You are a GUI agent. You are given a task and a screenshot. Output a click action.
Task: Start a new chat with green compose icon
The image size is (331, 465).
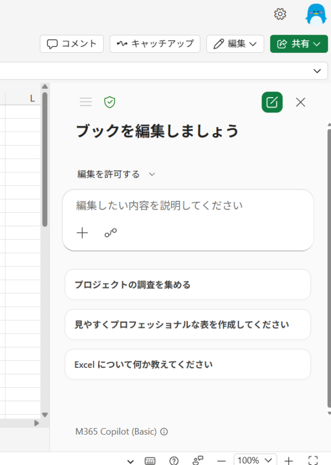[x=272, y=102]
